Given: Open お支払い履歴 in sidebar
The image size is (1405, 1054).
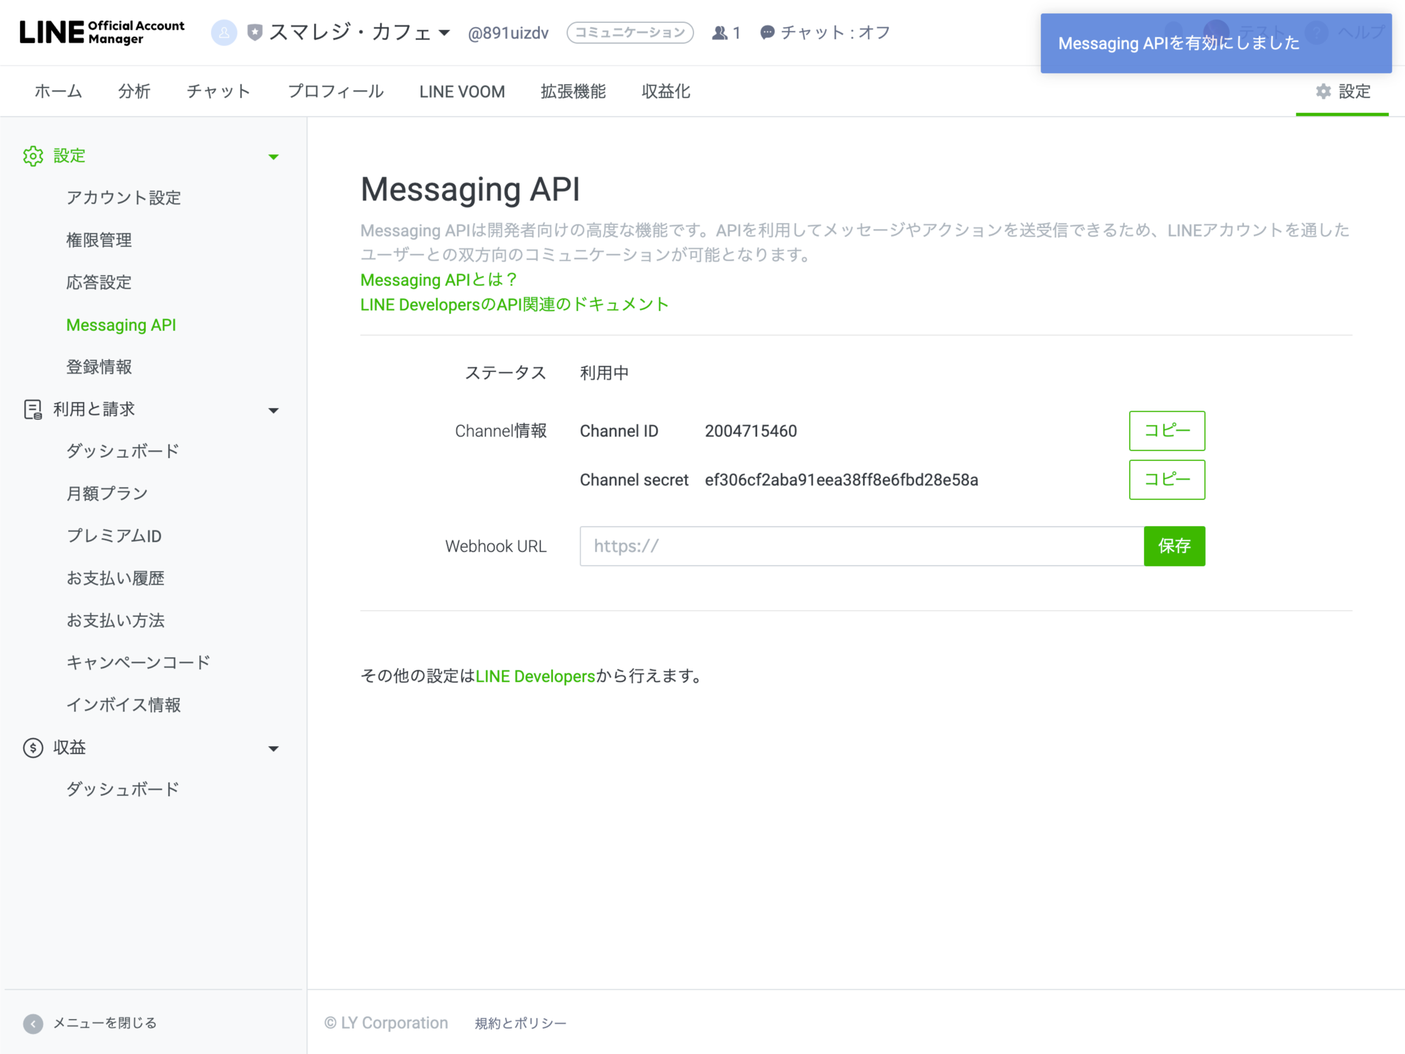Looking at the screenshot, I should (116, 578).
